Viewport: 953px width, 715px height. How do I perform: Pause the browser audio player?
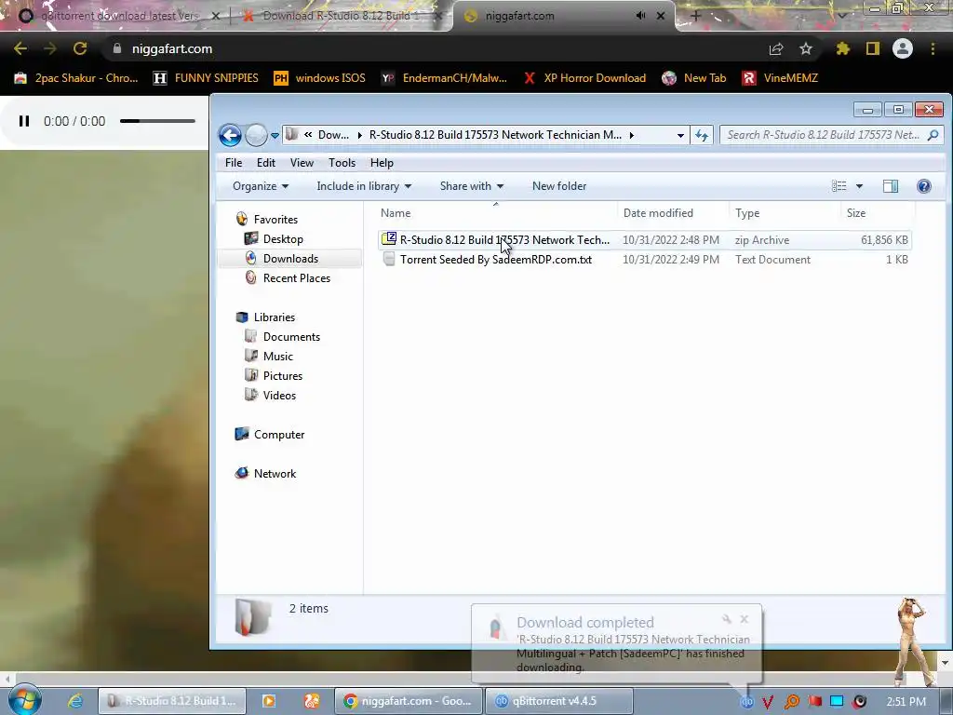point(24,121)
